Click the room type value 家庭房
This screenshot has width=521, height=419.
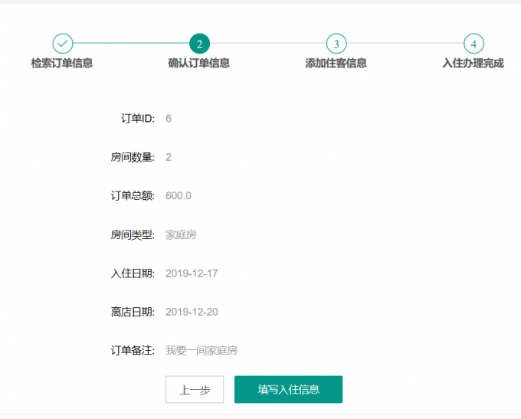[181, 235]
